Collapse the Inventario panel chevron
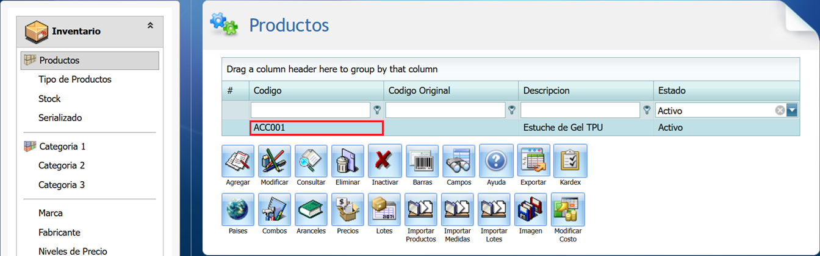 (x=150, y=26)
